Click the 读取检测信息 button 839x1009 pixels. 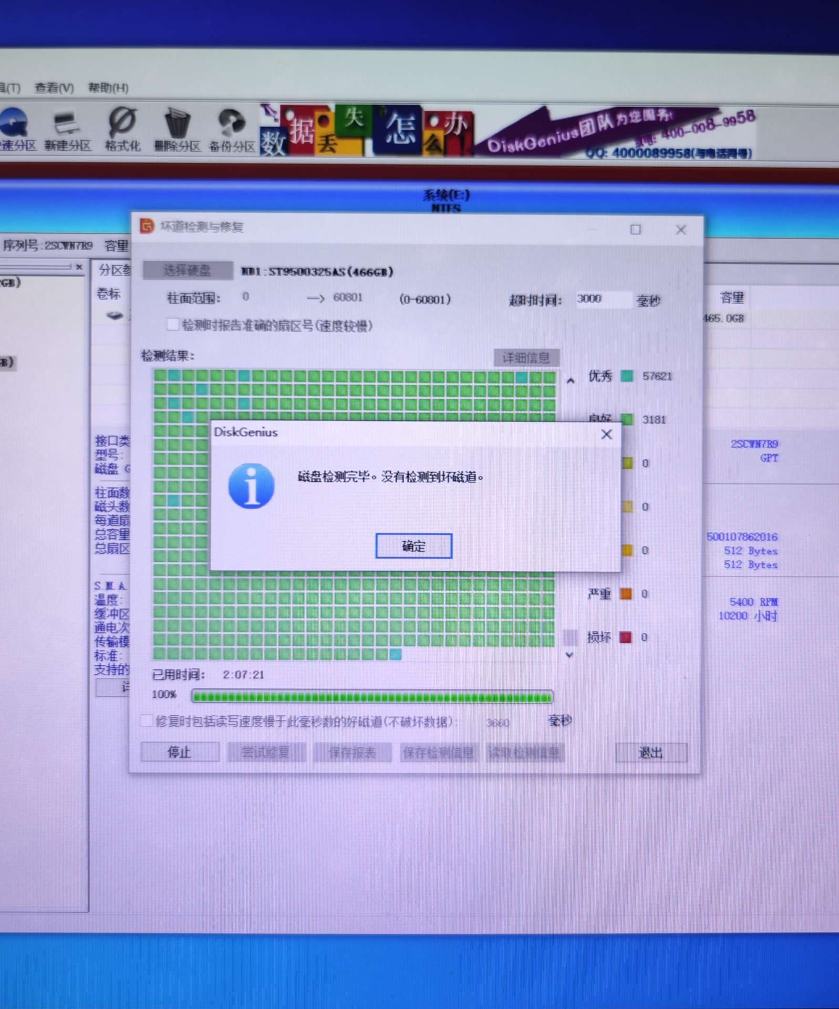coord(524,753)
